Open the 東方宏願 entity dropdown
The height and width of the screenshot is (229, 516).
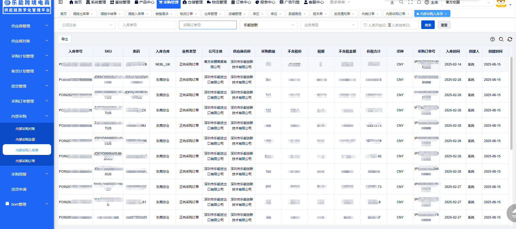click(468, 2)
